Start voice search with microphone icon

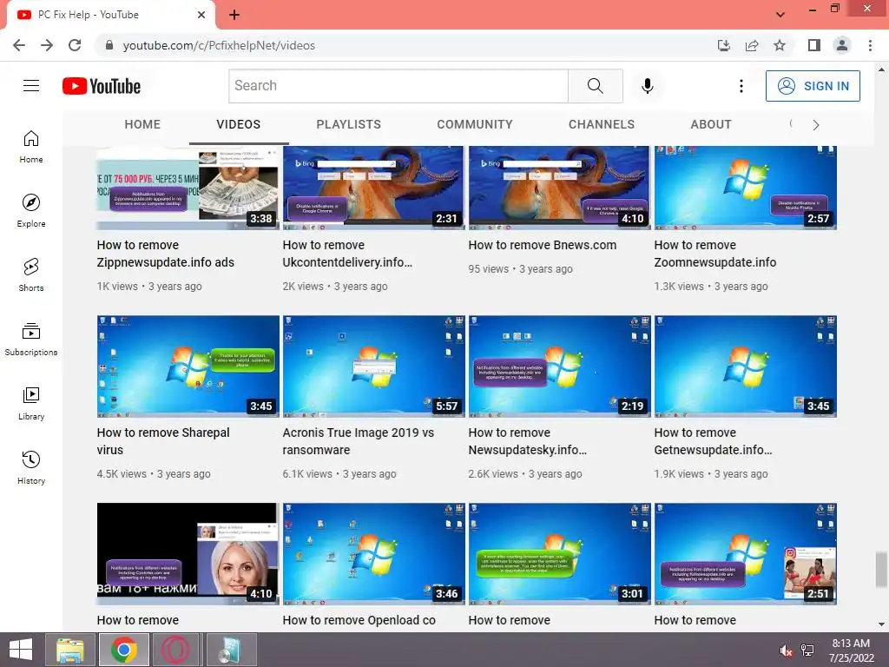pyautogui.click(x=648, y=86)
